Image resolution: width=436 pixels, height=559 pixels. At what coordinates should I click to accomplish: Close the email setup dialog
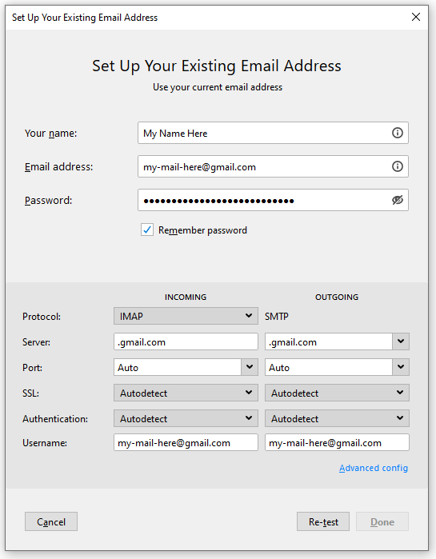416,17
